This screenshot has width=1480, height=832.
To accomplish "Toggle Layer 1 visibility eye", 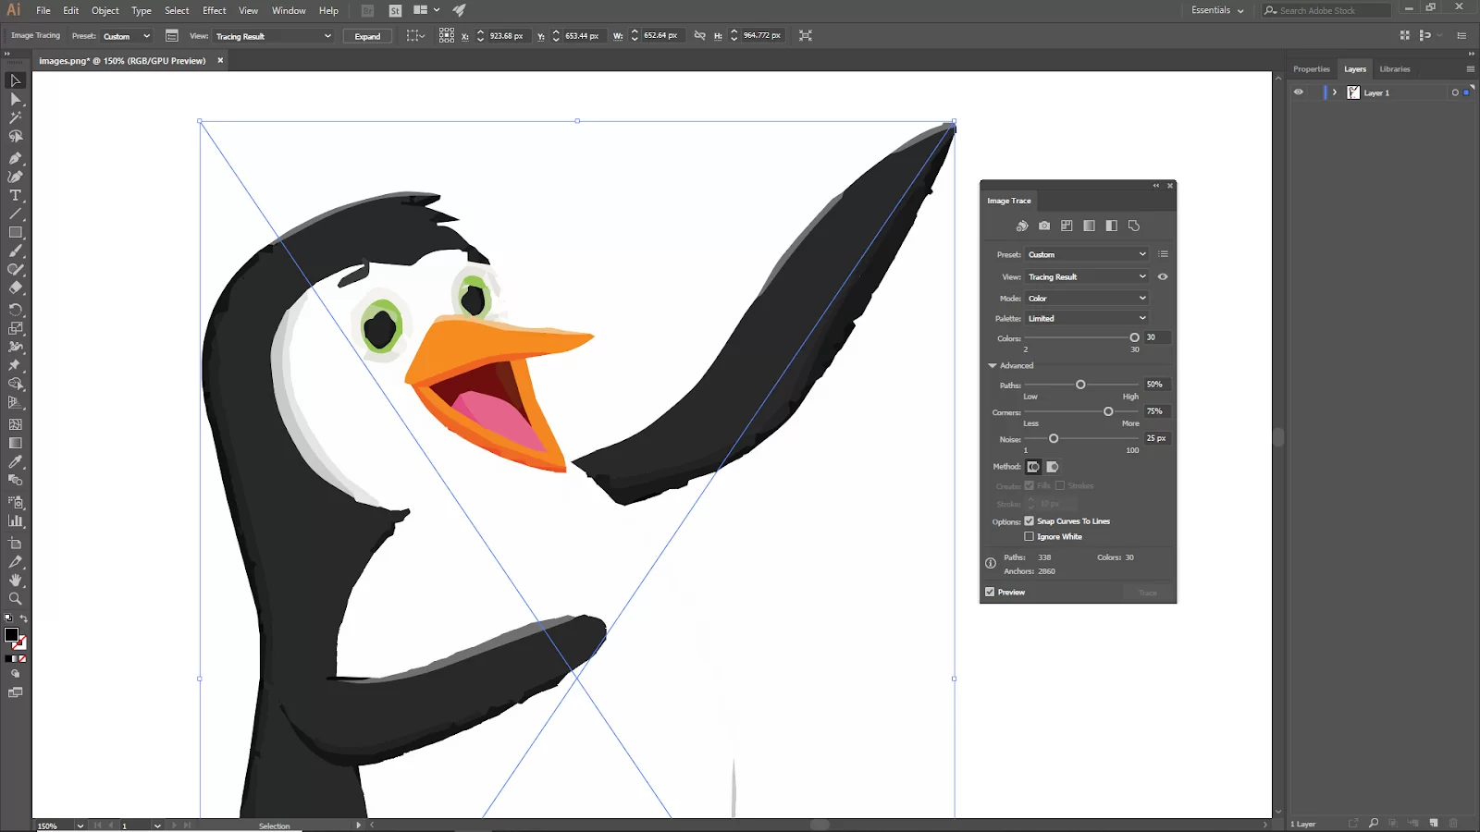I will click(x=1299, y=92).
